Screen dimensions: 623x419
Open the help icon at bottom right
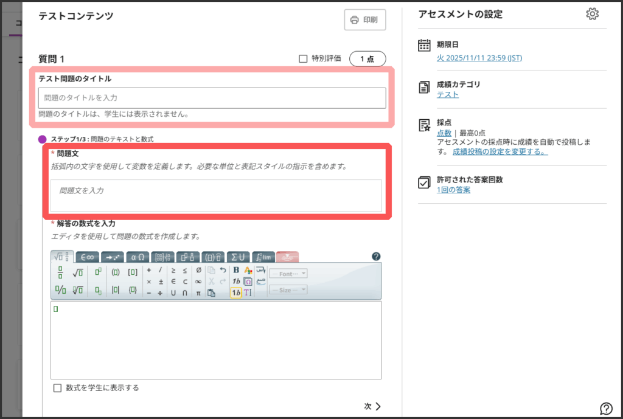coord(606,408)
